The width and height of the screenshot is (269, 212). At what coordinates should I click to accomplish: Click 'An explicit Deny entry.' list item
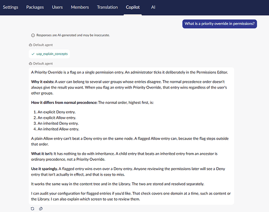pos(57,112)
